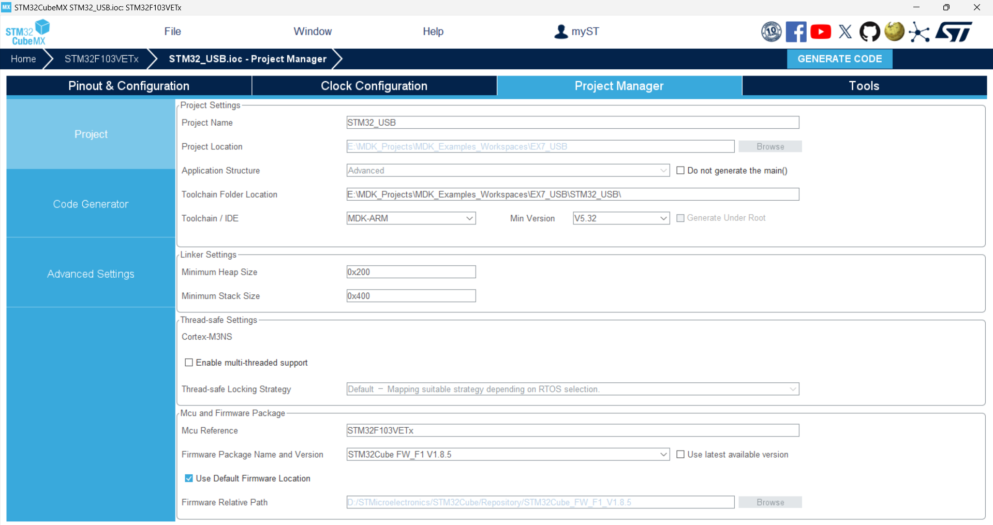Screen dimensions: 993x525
Task: Open the Help menu
Action: coord(433,32)
